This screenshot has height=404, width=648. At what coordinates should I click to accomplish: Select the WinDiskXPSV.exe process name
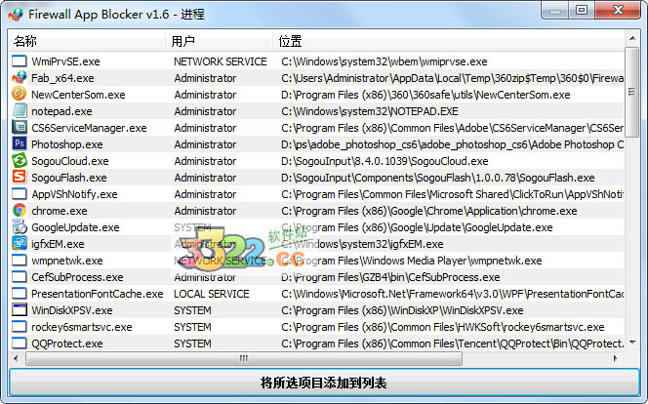coord(72,310)
